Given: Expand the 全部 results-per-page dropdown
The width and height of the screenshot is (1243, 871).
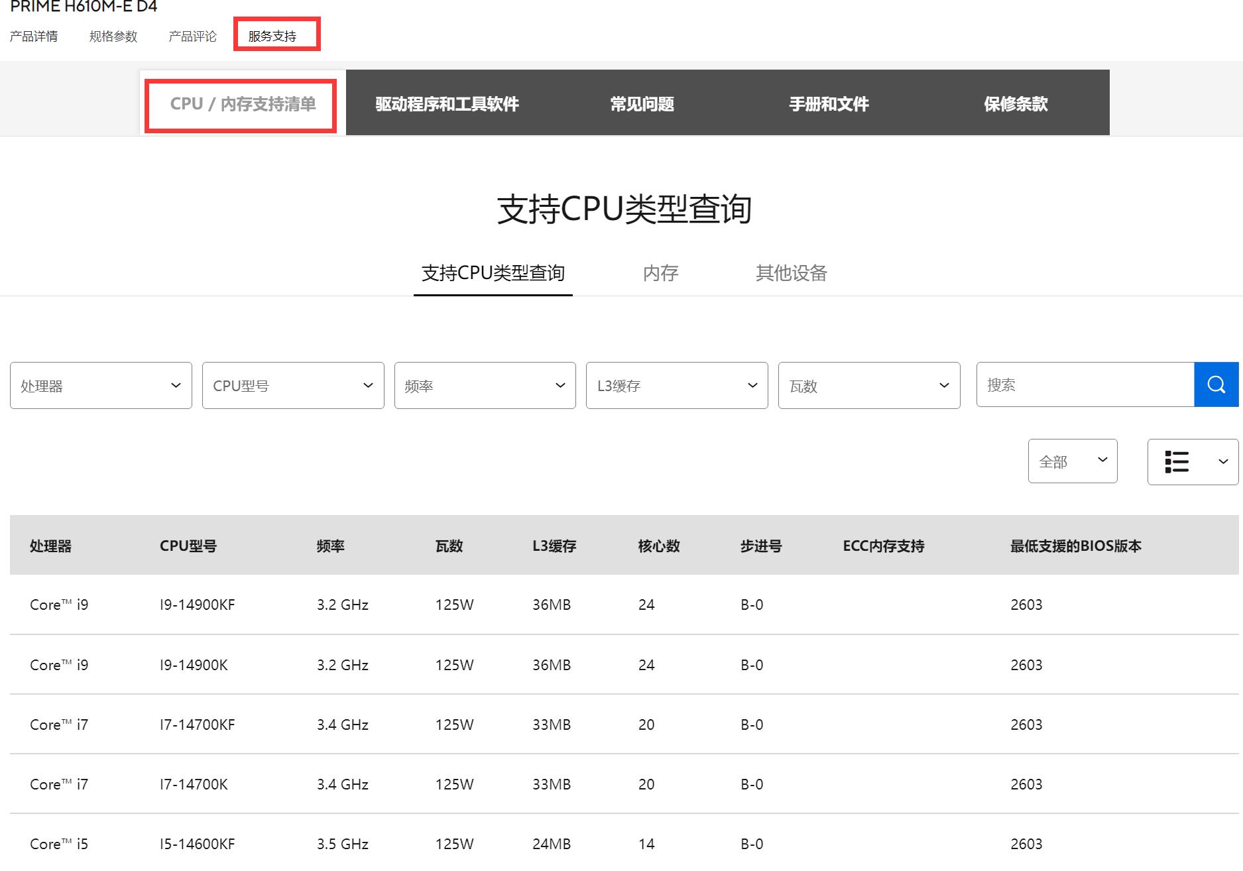Looking at the screenshot, I should pos(1072,461).
